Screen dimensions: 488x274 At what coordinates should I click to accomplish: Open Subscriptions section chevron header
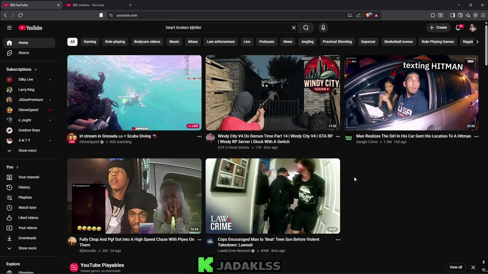pos(21,69)
